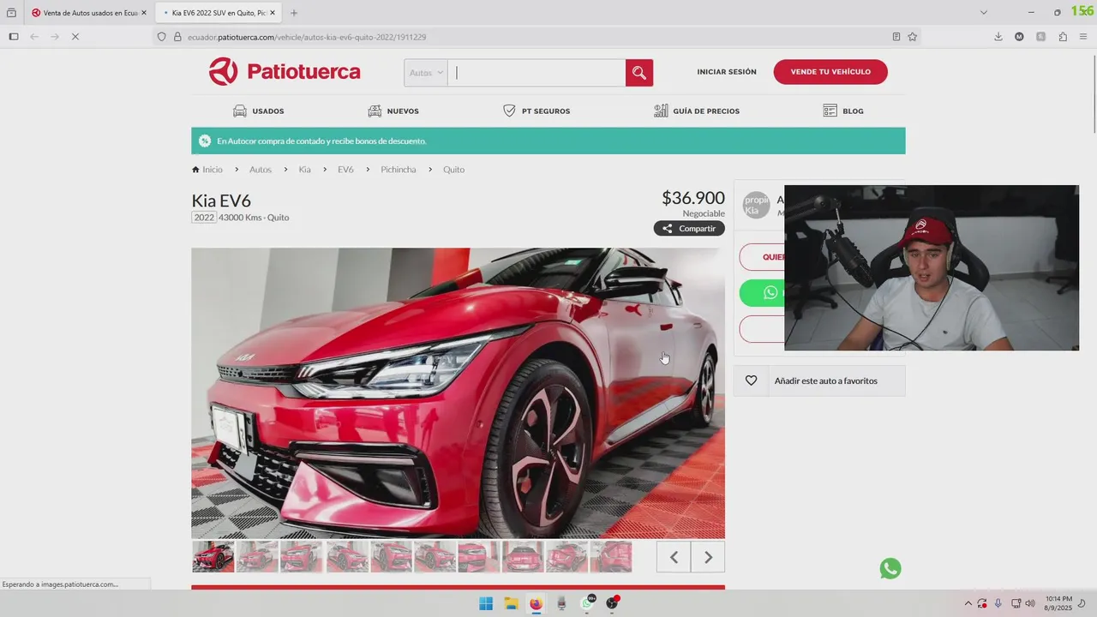Click the Patiotuerca logo

[285, 72]
